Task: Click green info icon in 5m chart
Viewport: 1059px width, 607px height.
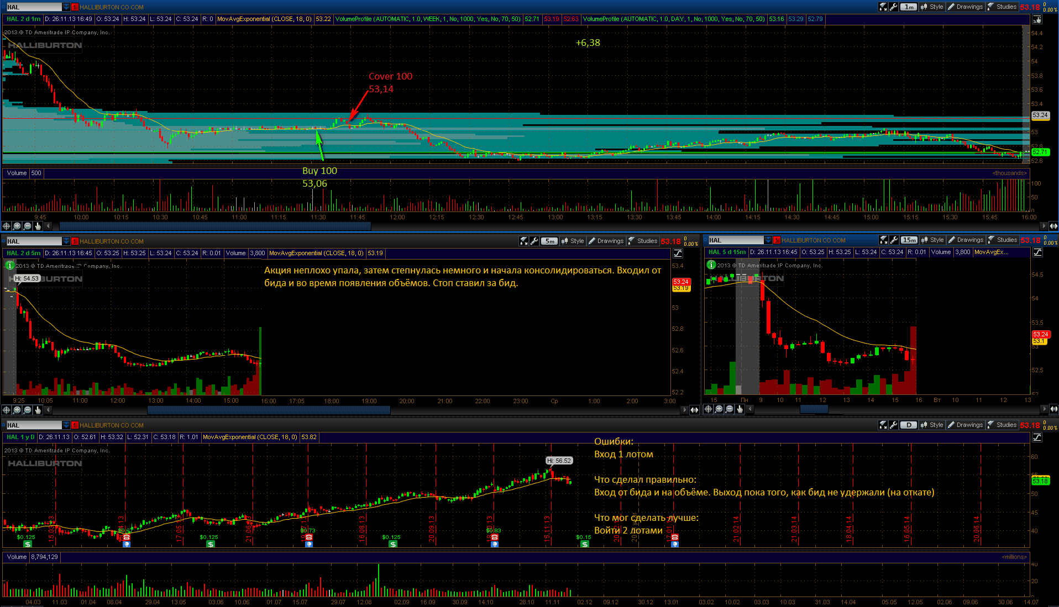Action: point(9,265)
